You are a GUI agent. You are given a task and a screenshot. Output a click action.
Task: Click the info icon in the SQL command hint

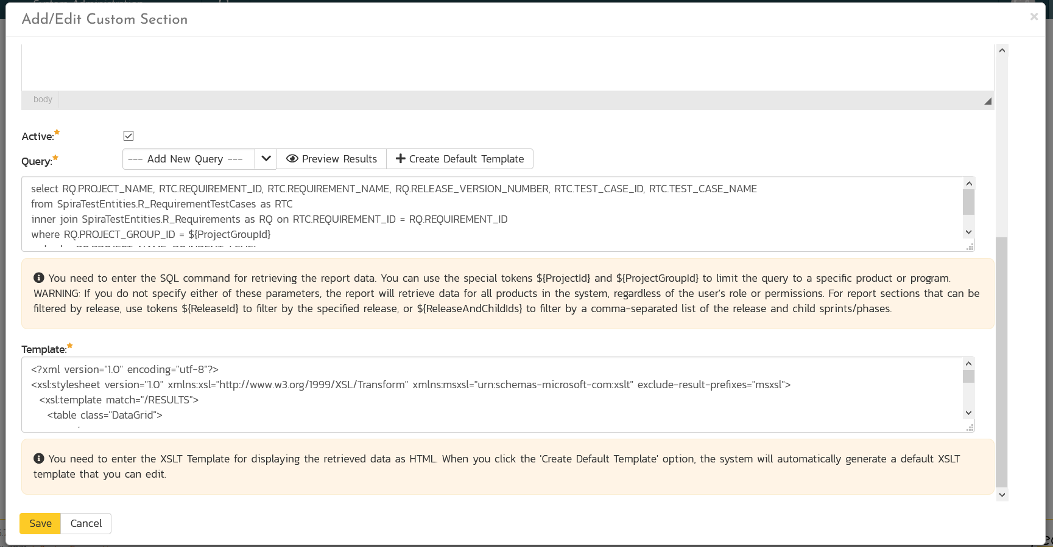(x=39, y=278)
